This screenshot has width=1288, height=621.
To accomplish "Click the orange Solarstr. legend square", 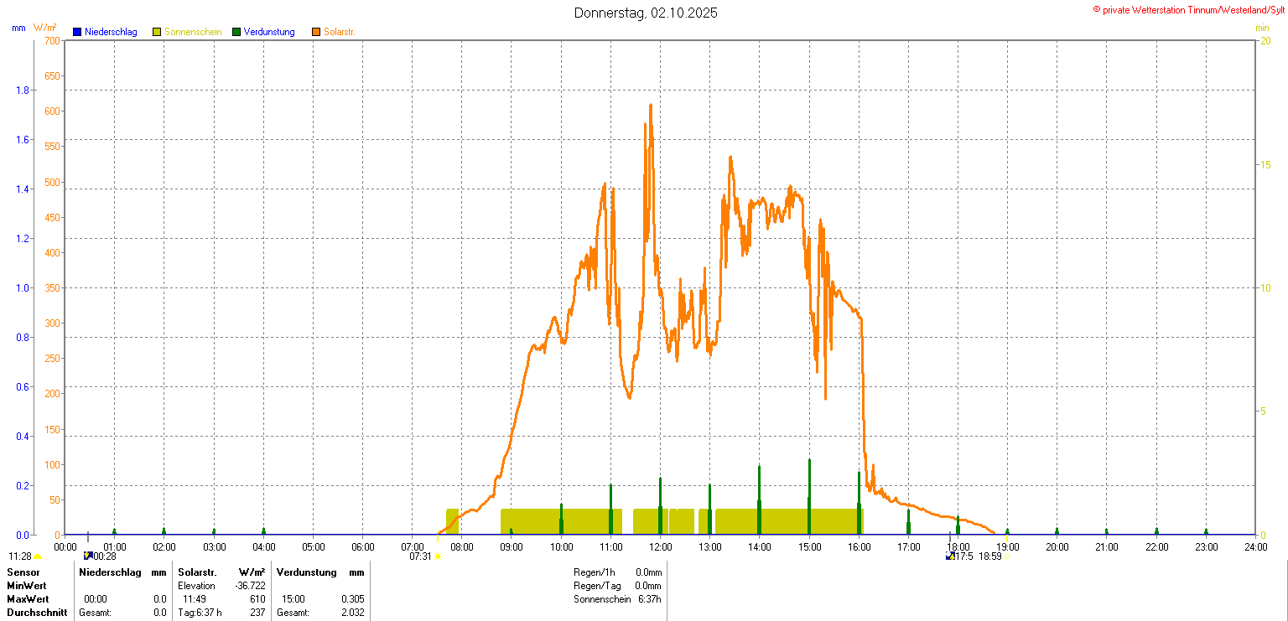I will pyautogui.click(x=316, y=32).
